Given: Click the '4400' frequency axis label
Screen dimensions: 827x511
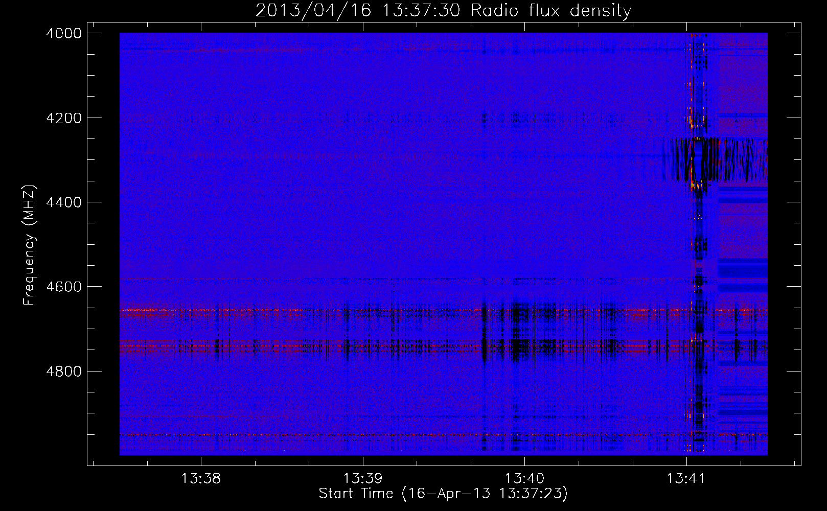Looking at the screenshot, I should (64, 202).
